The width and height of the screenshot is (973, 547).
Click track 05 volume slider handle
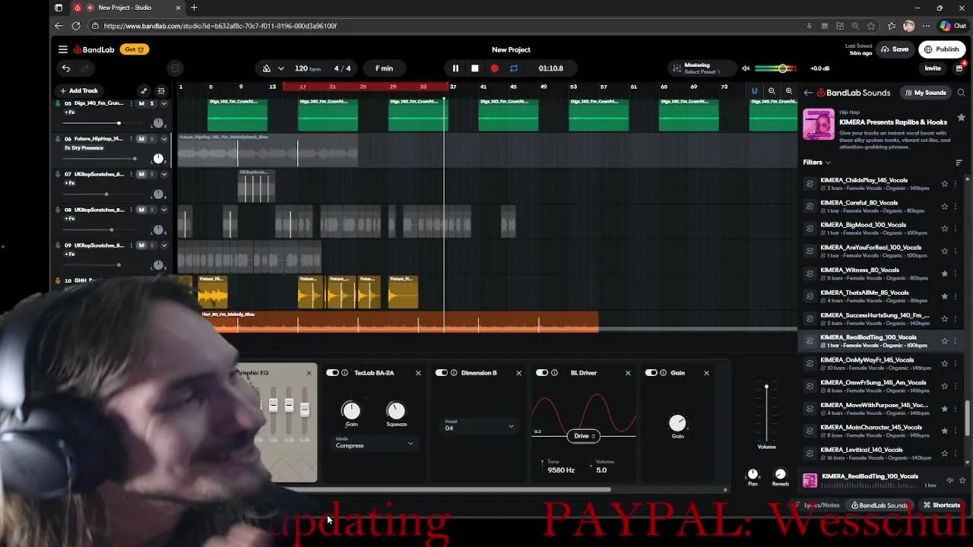click(x=119, y=123)
